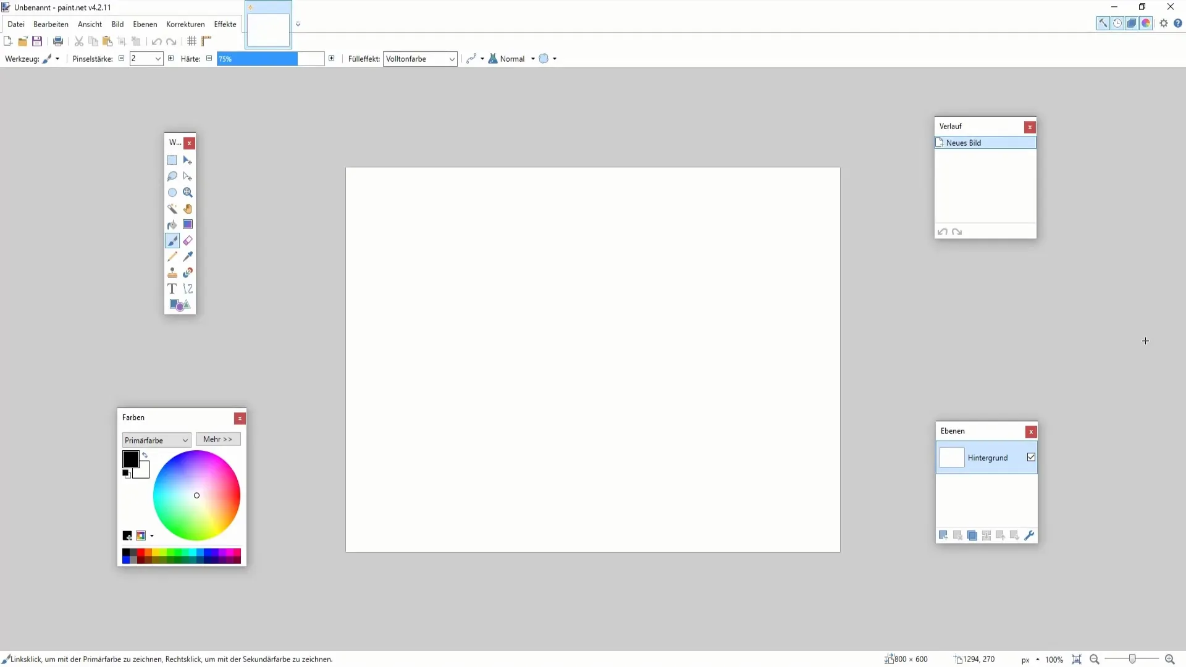
Task: Click the Print icon
Action: [x=58, y=41]
